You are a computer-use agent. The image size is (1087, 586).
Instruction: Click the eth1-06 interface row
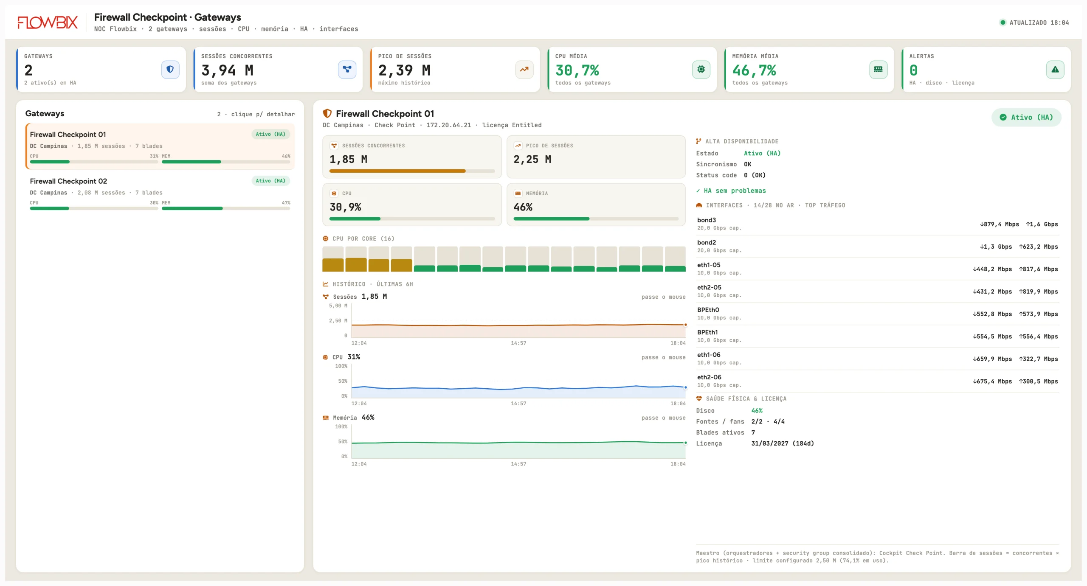pyautogui.click(x=878, y=359)
